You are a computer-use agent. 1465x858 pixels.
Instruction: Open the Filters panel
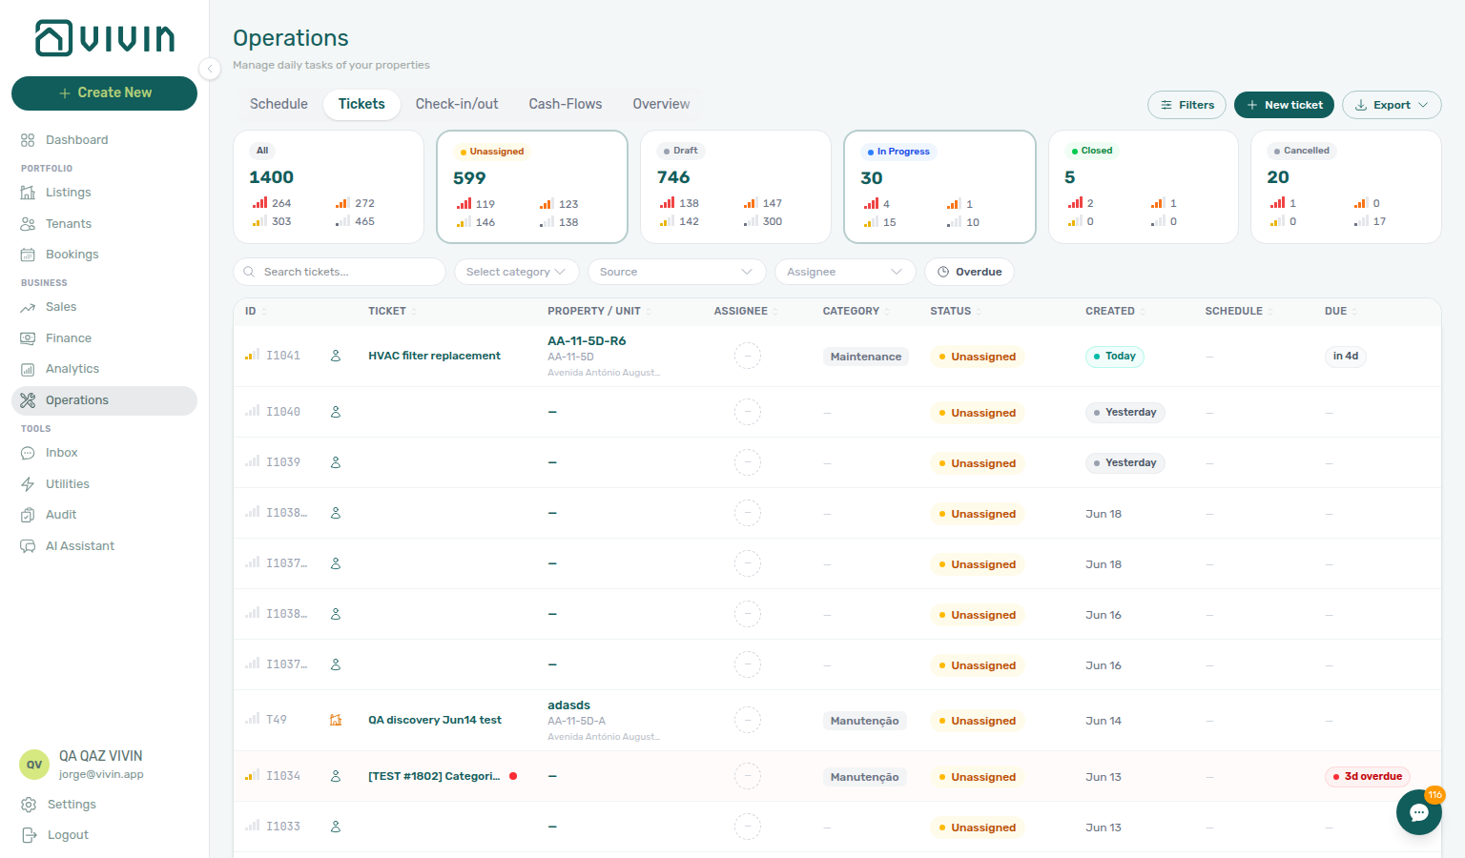click(x=1187, y=105)
